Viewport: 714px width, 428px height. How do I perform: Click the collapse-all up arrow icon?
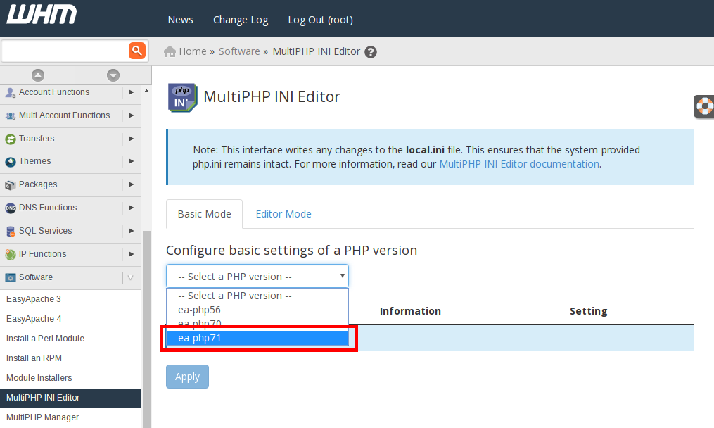pyautogui.click(x=38, y=75)
